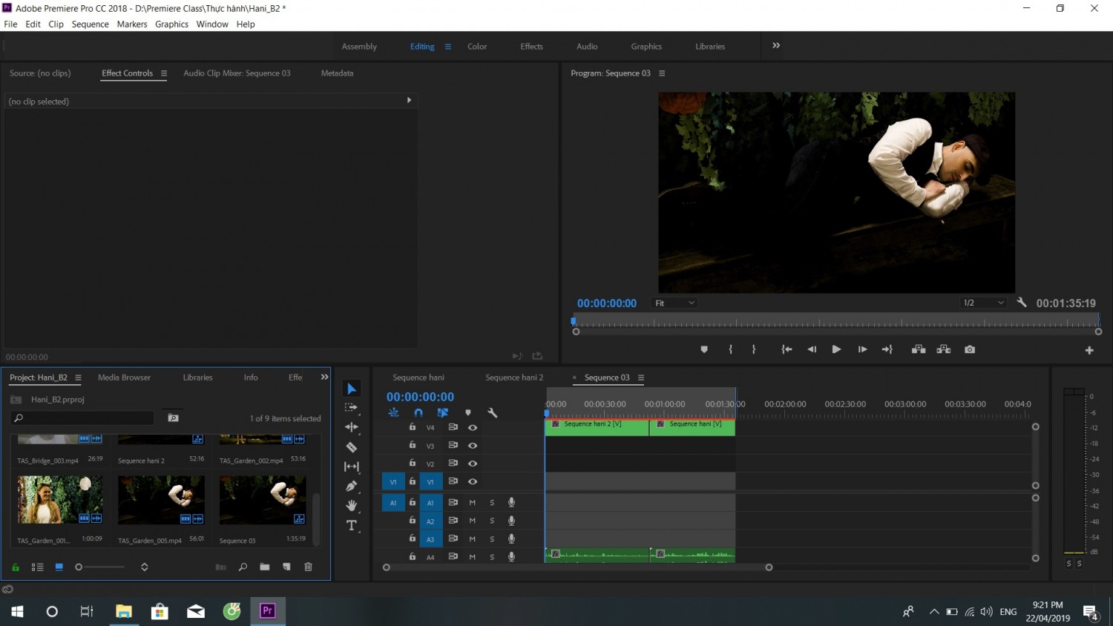1113x626 pixels.
Task: Open the Fit zoom level dropdown
Action: [674, 303]
